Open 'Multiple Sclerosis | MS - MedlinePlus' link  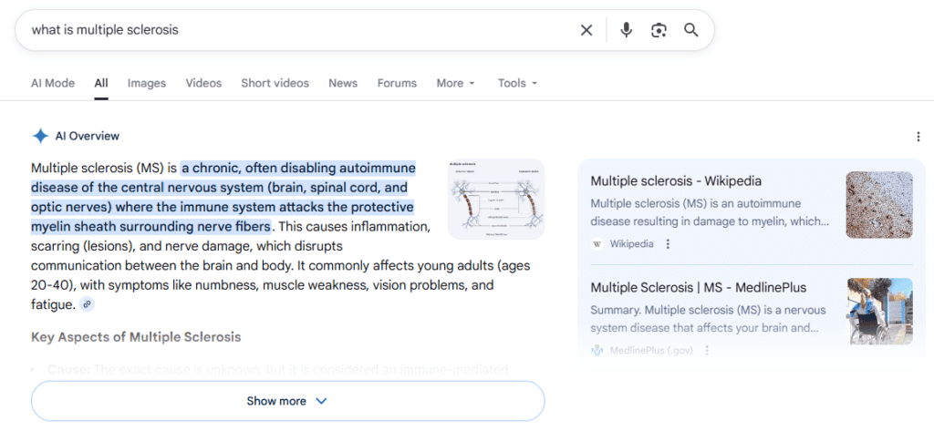coord(698,288)
